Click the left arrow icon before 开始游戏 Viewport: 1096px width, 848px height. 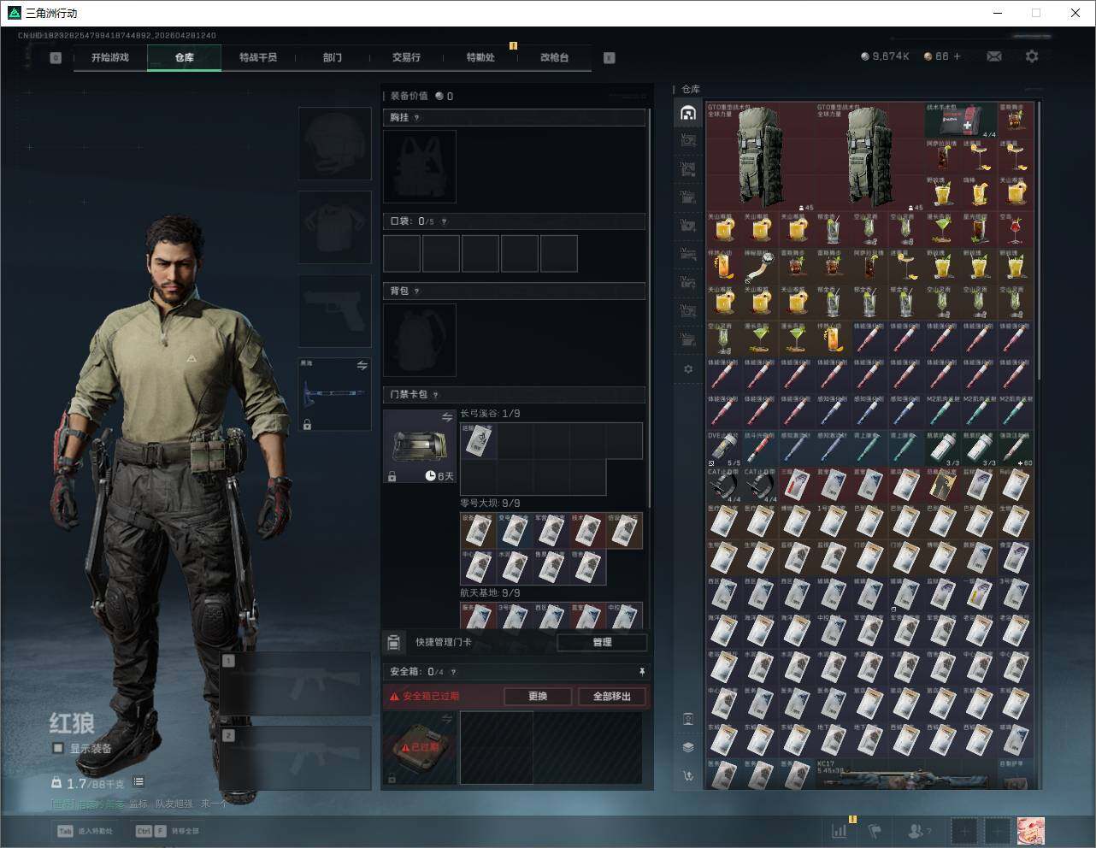coord(56,58)
